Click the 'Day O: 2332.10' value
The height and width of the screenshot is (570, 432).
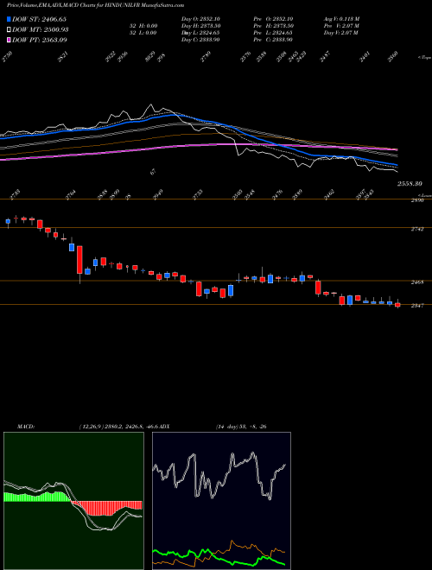coord(200,19)
